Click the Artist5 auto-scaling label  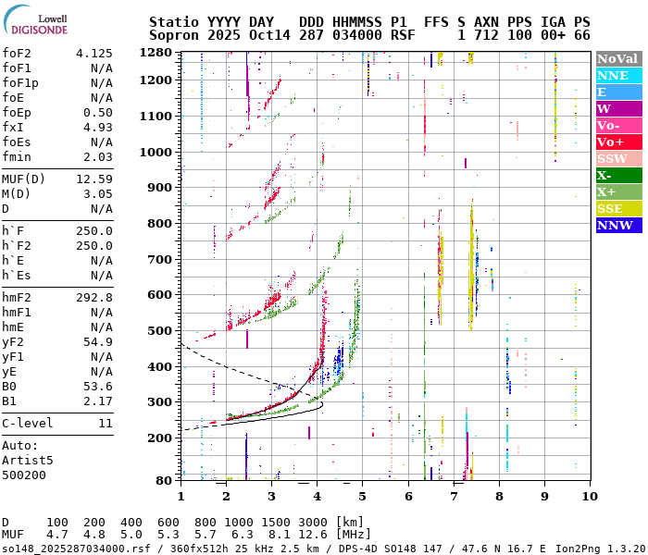(x=28, y=460)
